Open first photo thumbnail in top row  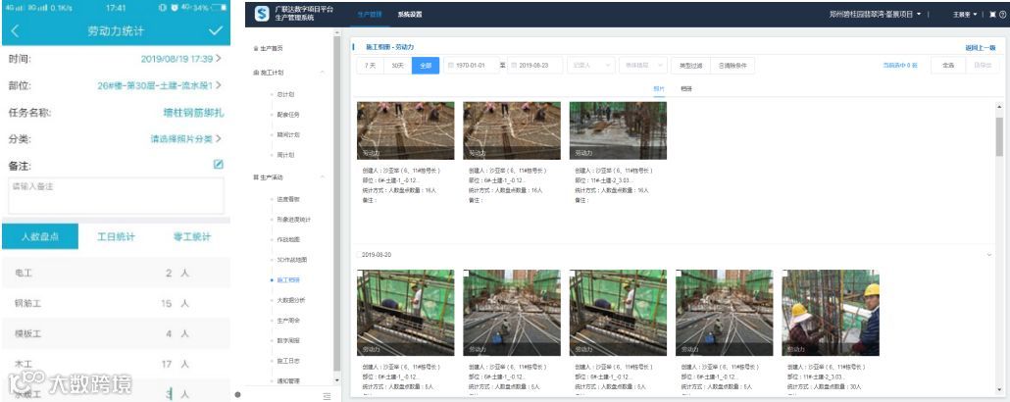tap(405, 130)
